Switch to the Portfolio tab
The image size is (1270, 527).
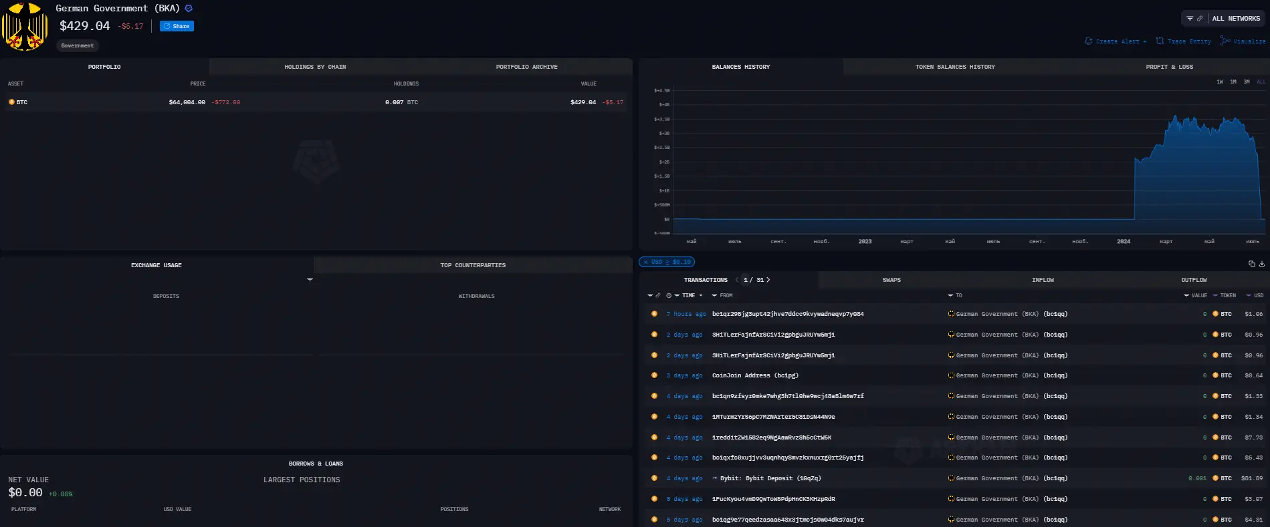104,67
